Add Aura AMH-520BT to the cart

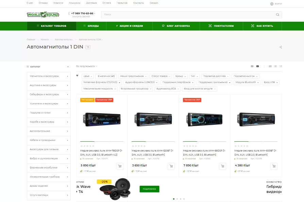[171, 166]
